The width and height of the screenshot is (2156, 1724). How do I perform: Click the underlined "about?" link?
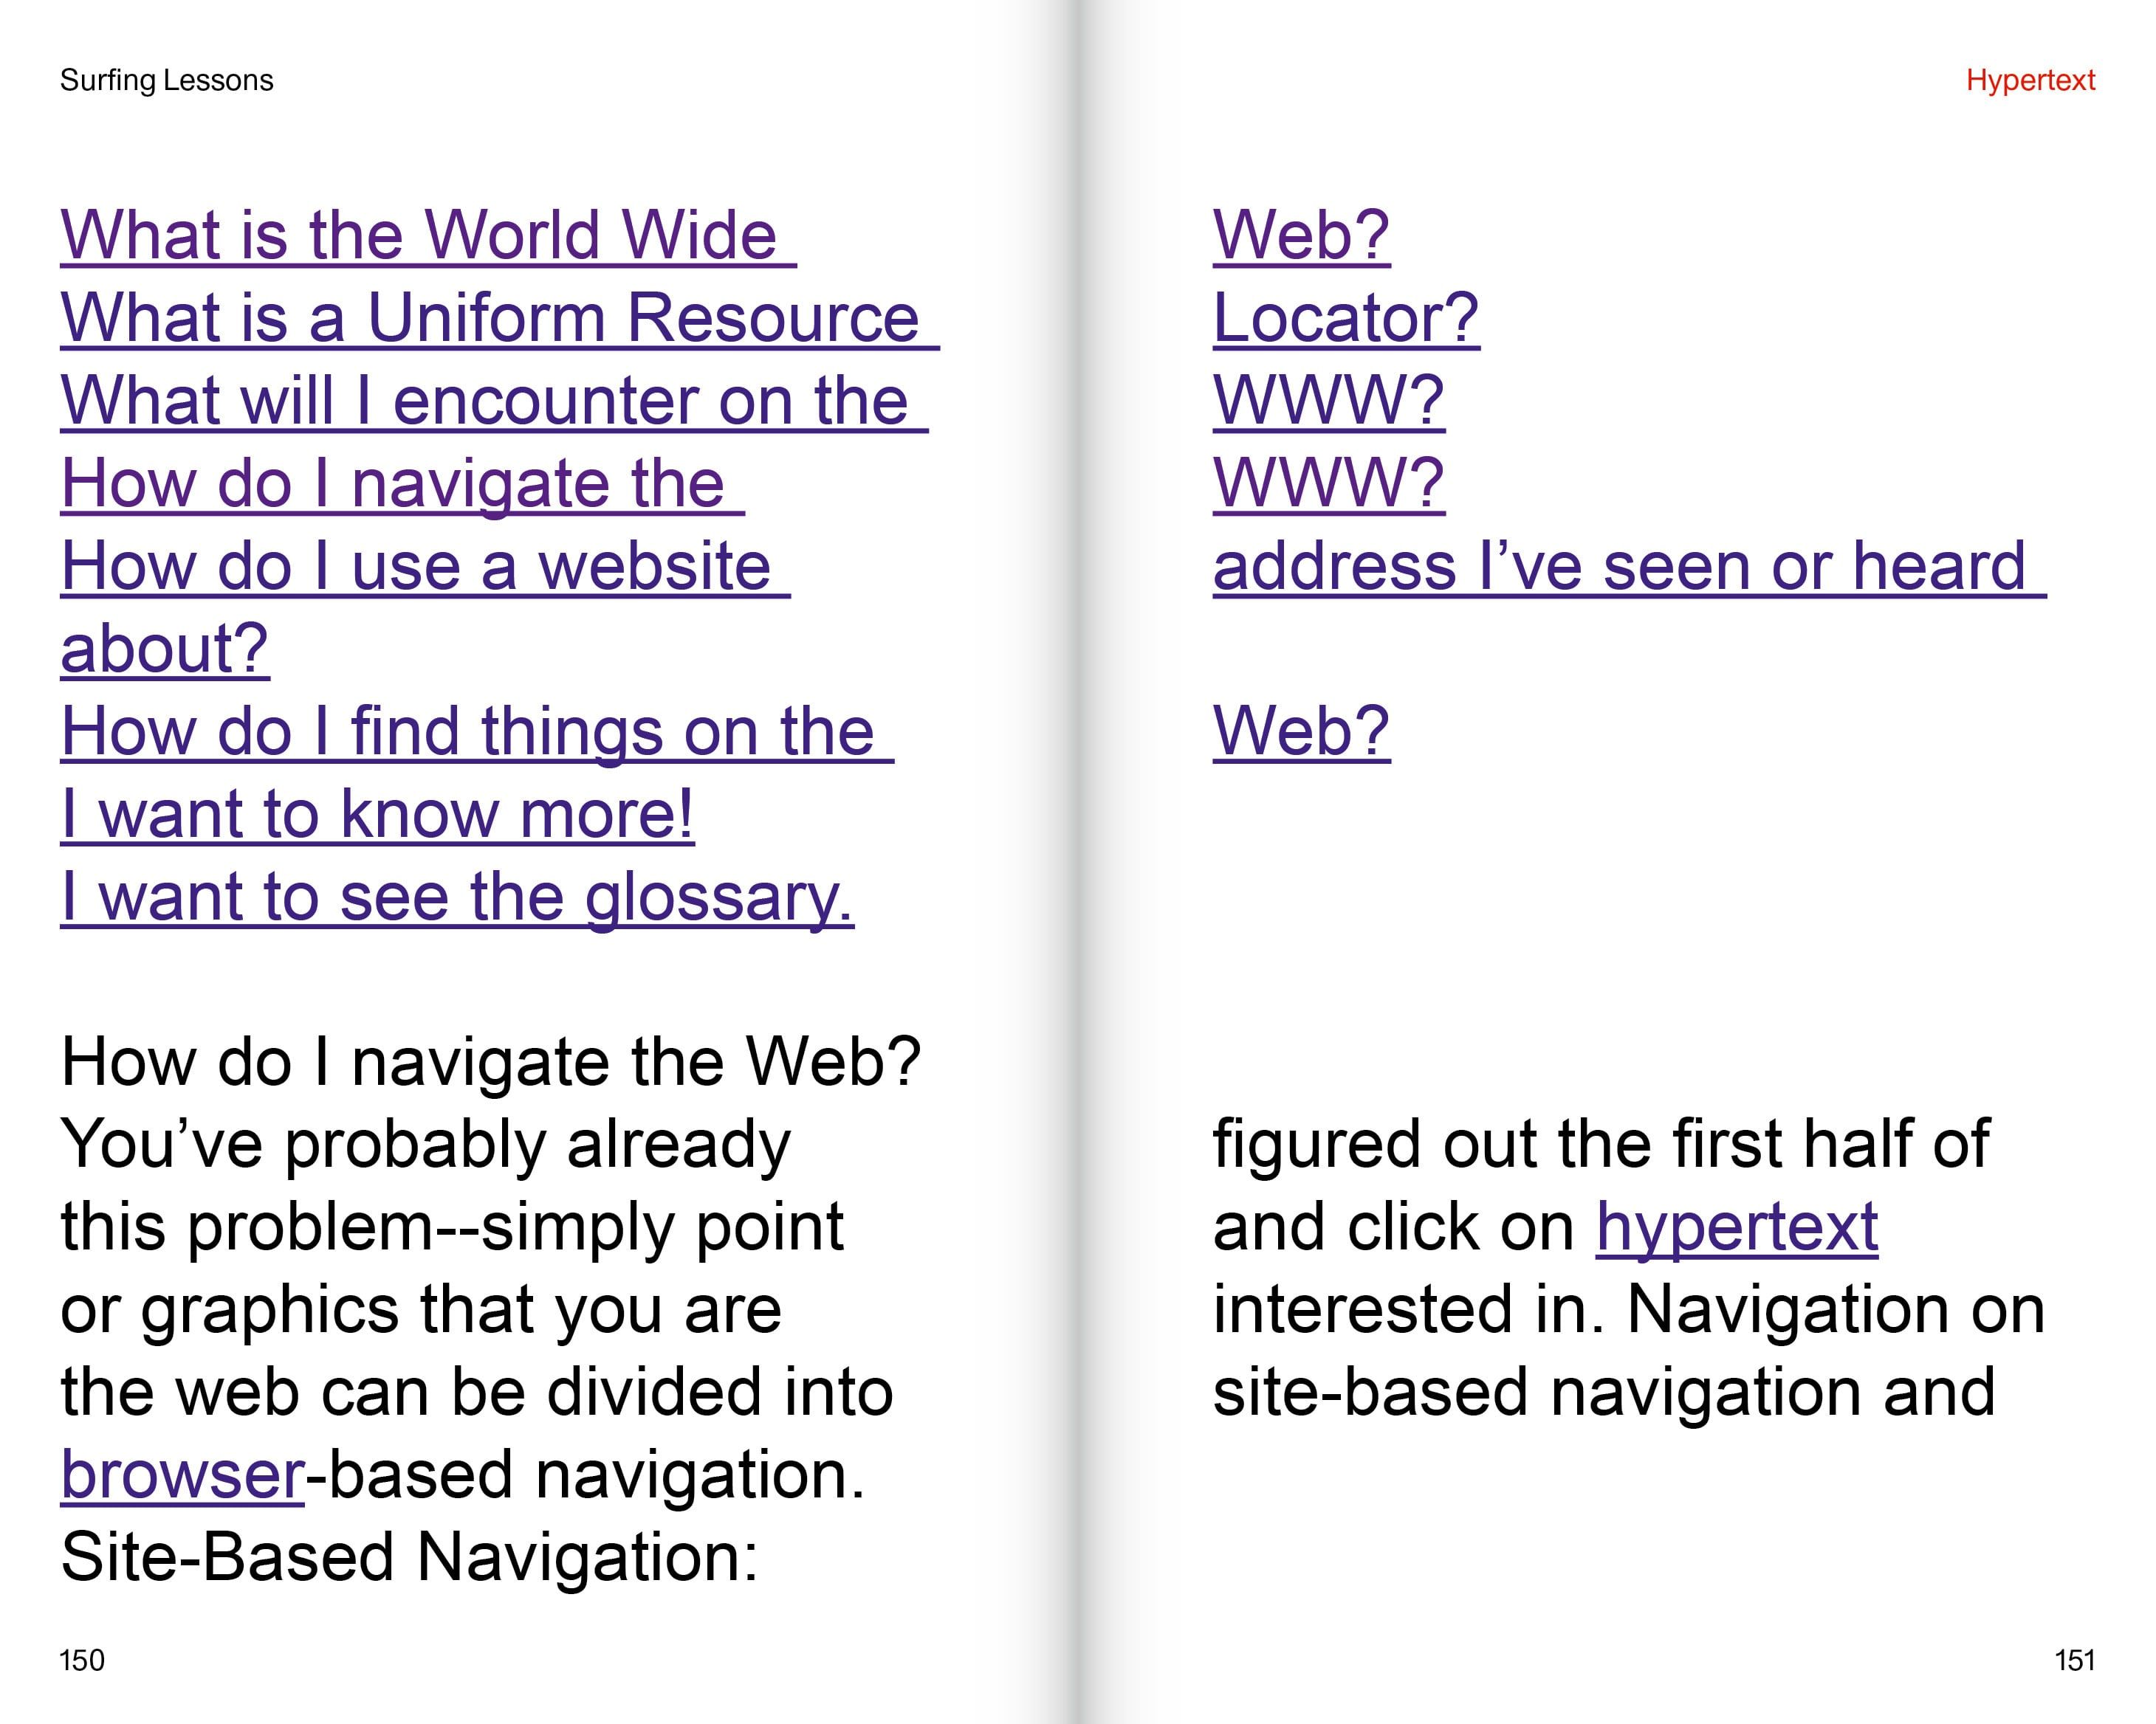click(165, 649)
